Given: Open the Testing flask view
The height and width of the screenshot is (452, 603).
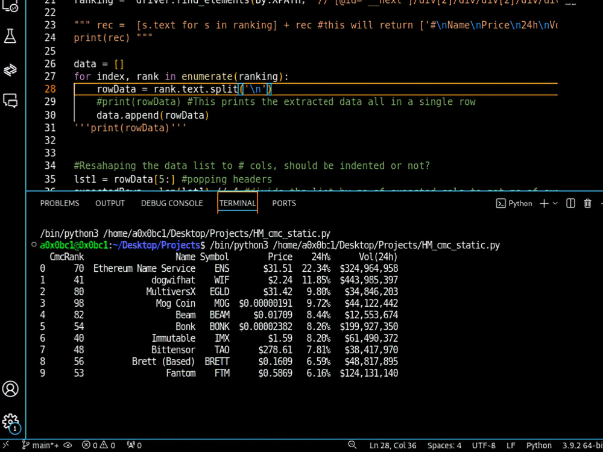Looking at the screenshot, I should (x=10, y=37).
